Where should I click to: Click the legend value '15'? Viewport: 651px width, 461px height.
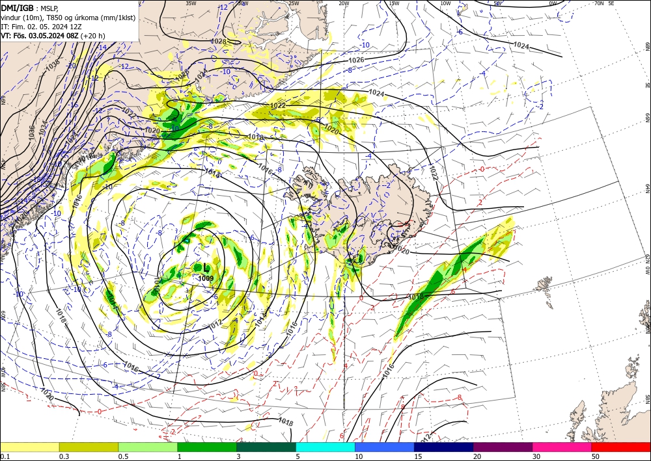(x=418, y=456)
